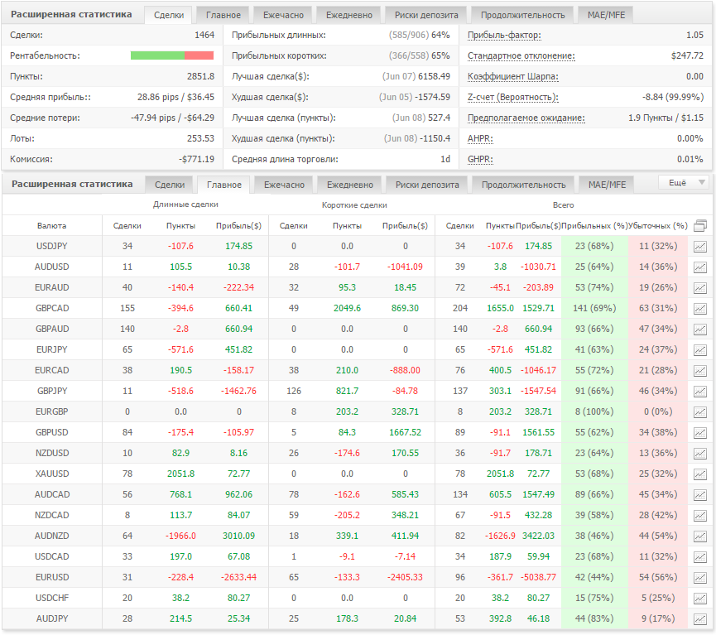Open Риски депозита tab in upper panel
Screen dimensions: 716x635
426,15
